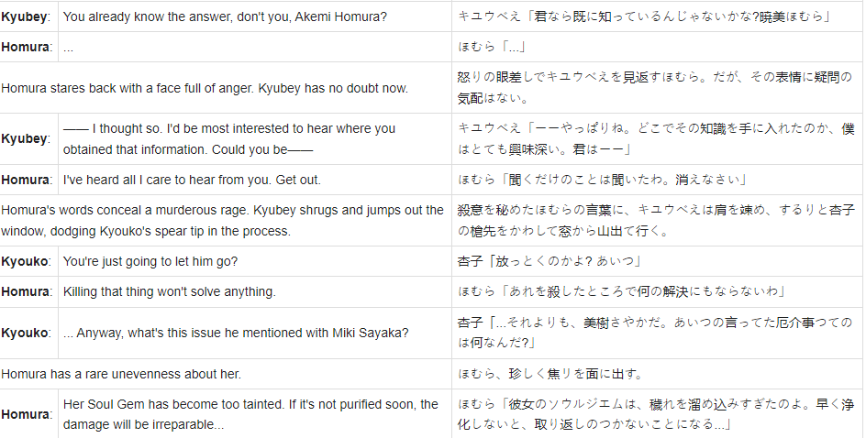
Task: Click the Japanese narration ほむら、珍しく焦りを面に出す
Action: coord(551,374)
